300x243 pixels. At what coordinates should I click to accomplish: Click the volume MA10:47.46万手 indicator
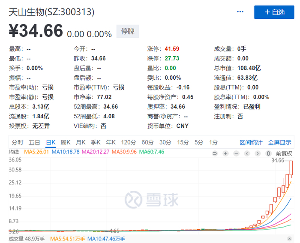(106, 239)
